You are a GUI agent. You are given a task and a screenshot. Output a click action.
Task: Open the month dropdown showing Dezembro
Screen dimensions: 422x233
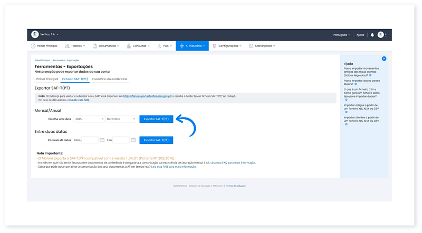pos(120,119)
